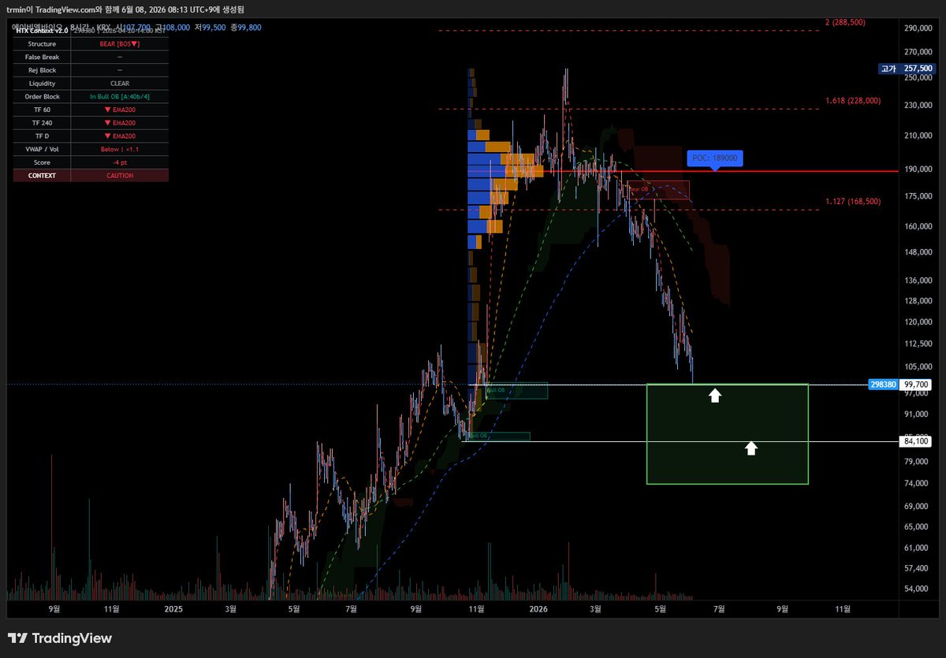Click the BEAR [BOS▼] value cell

click(120, 44)
